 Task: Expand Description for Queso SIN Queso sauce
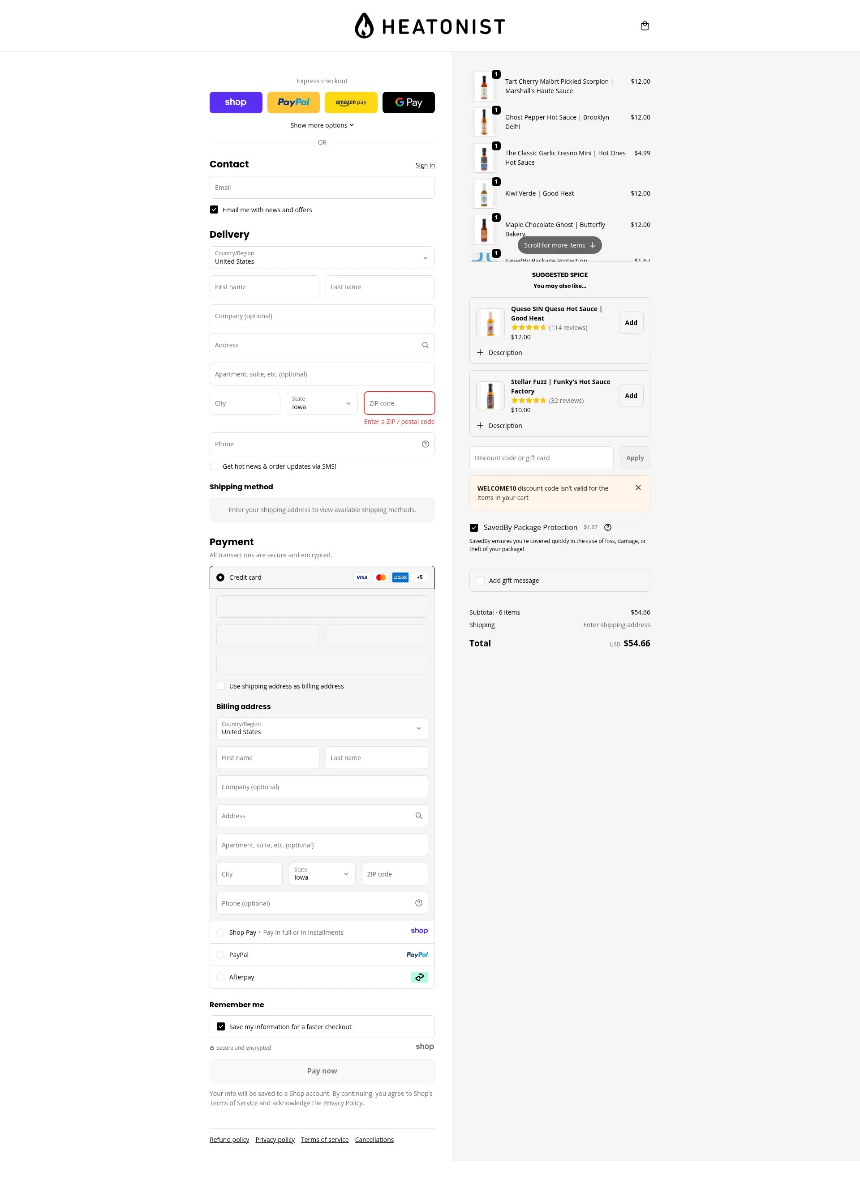pos(500,353)
